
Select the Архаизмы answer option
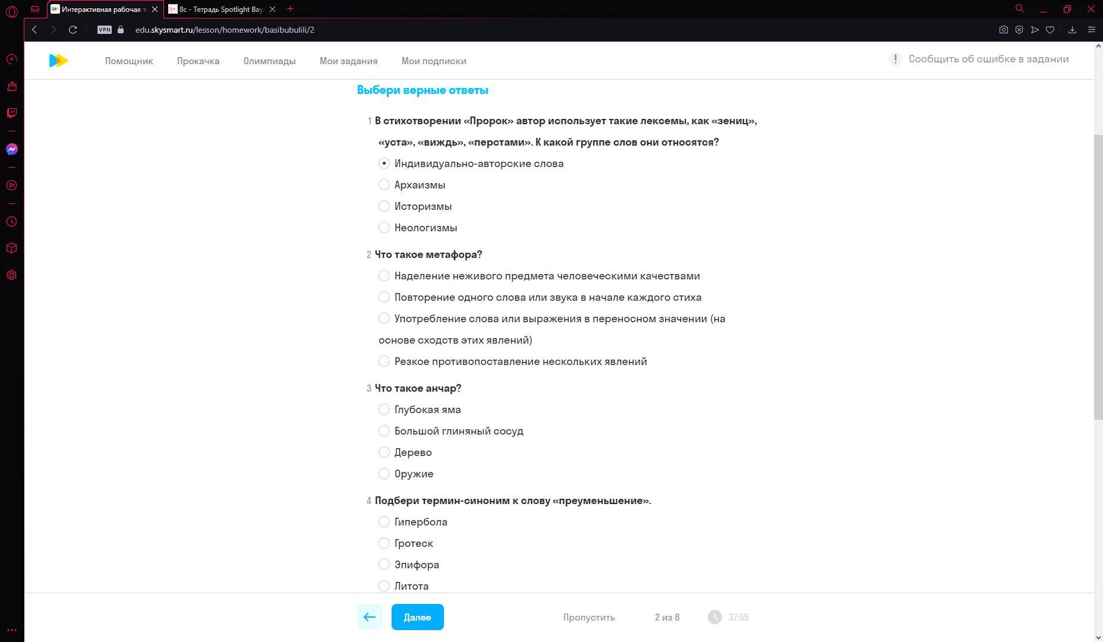(412, 185)
